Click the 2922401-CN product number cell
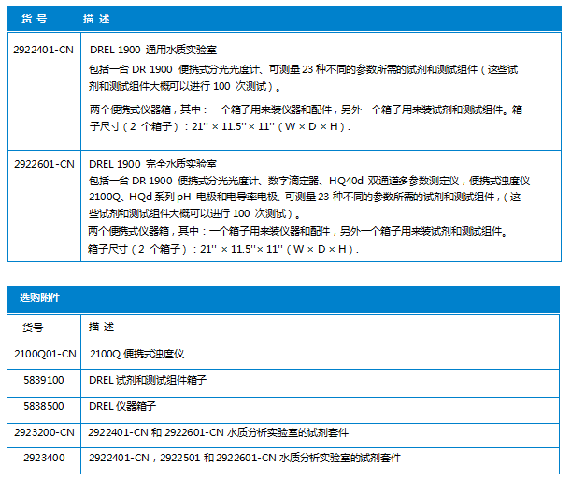This screenshot has width=571, height=481. 43,49
